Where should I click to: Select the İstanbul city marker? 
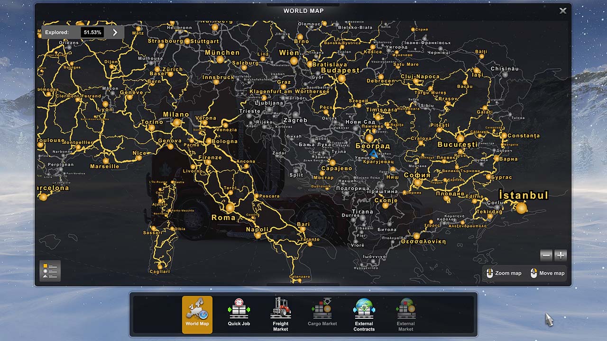[x=521, y=208]
